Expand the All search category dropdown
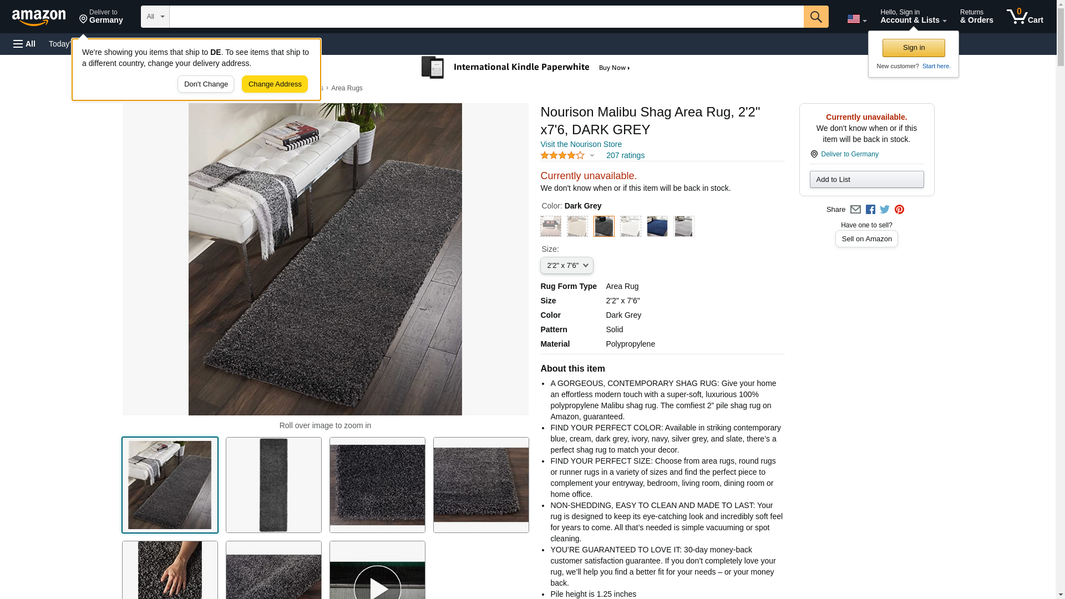1065x599 pixels. click(x=155, y=17)
